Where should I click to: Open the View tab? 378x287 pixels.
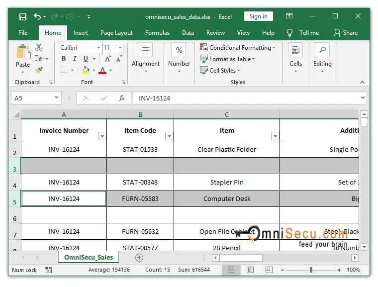point(243,33)
